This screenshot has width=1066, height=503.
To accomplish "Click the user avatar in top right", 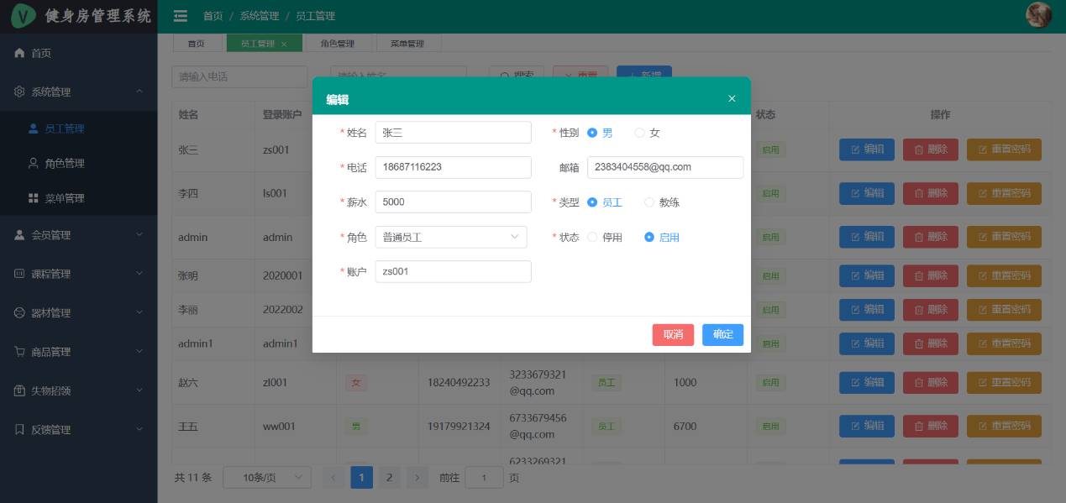I will tap(1039, 15).
